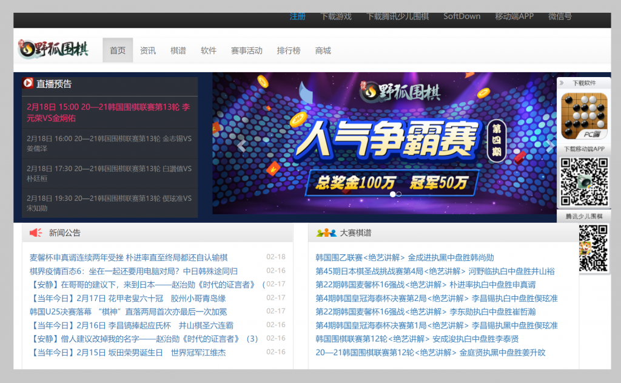Click the 注册 link in top bar
The height and width of the screenshot is (383, 621).
297,16
